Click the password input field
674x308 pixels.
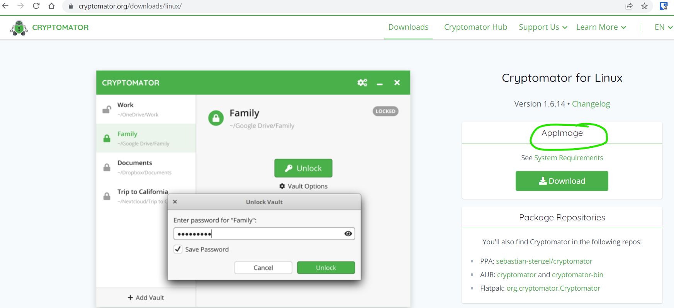[259, 234]
